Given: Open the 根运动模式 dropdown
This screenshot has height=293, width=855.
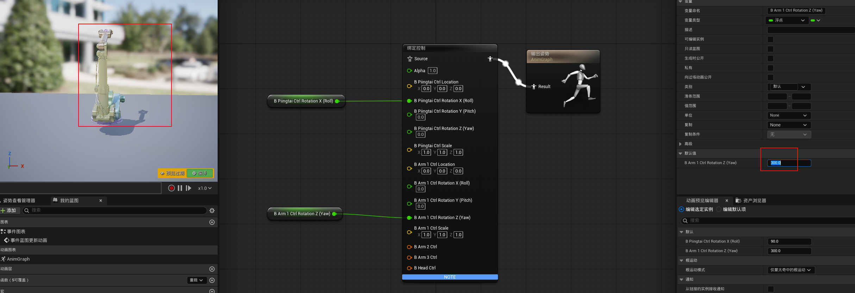Looking at the screenshot, I should point(791,270).
